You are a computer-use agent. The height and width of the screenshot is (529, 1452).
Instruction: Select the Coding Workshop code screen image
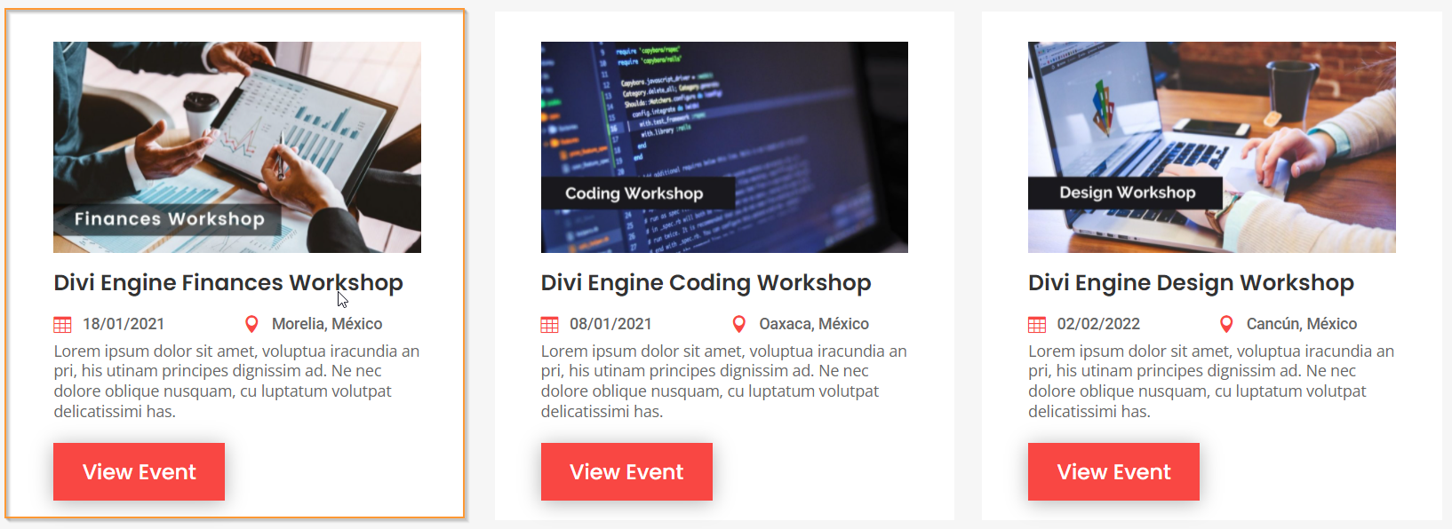724,115
